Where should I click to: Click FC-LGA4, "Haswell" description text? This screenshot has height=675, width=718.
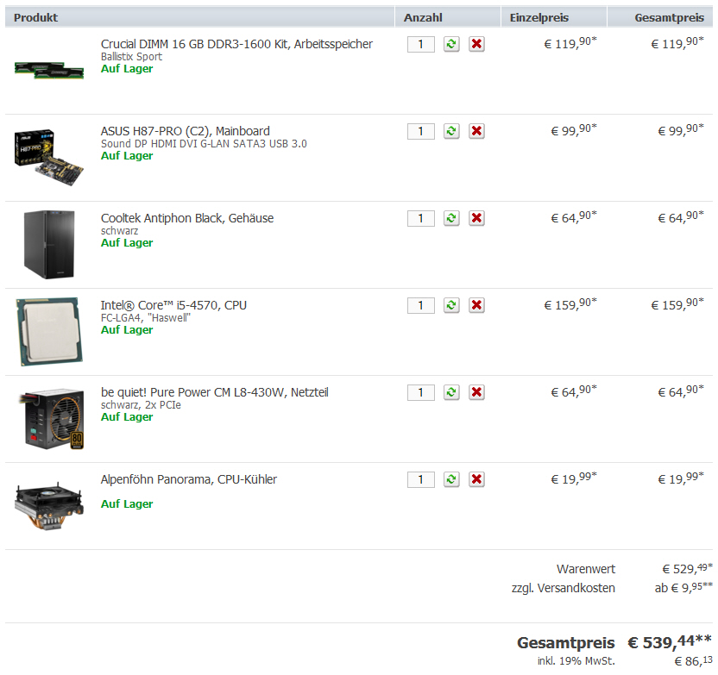146,318
